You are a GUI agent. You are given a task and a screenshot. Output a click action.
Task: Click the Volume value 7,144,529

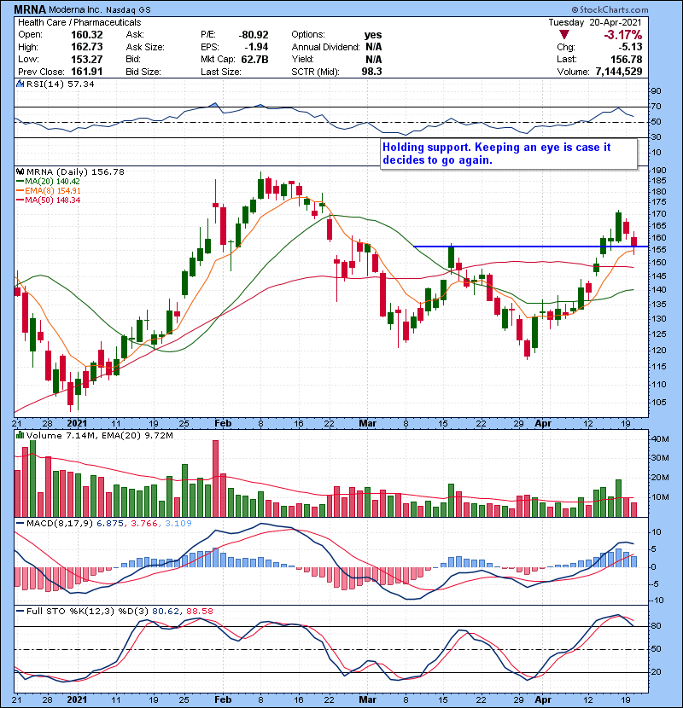619,72
